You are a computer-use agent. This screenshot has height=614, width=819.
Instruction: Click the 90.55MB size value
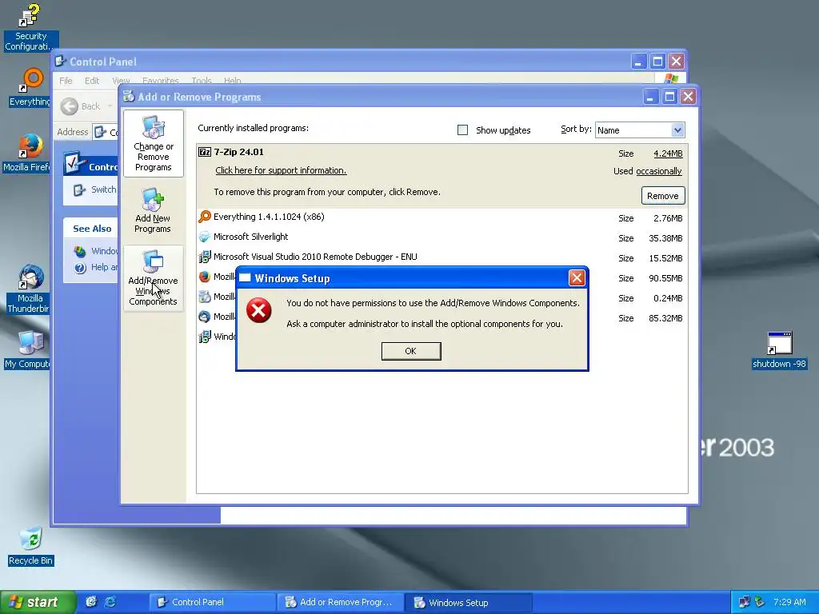coord(665,278)
